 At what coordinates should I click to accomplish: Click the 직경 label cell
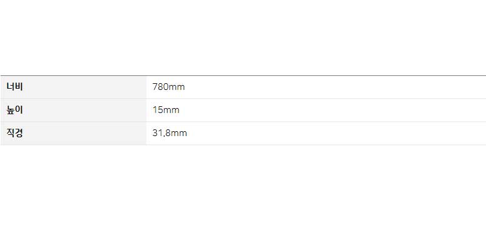tap(74, 133)
